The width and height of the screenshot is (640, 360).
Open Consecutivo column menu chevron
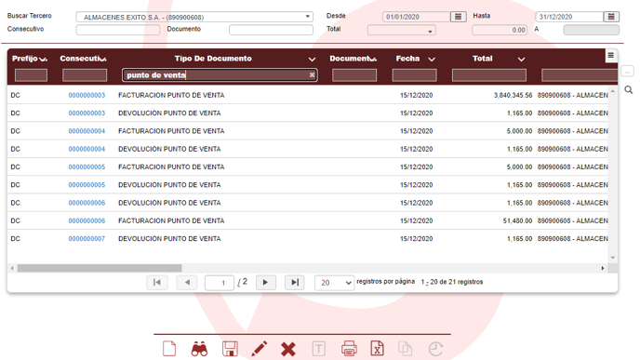pos(103,60)
